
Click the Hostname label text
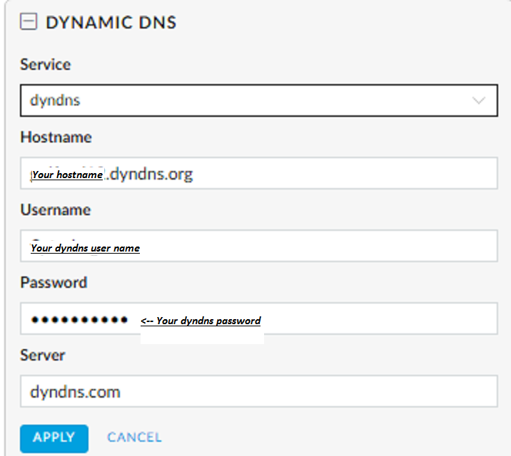coord(56,138)
